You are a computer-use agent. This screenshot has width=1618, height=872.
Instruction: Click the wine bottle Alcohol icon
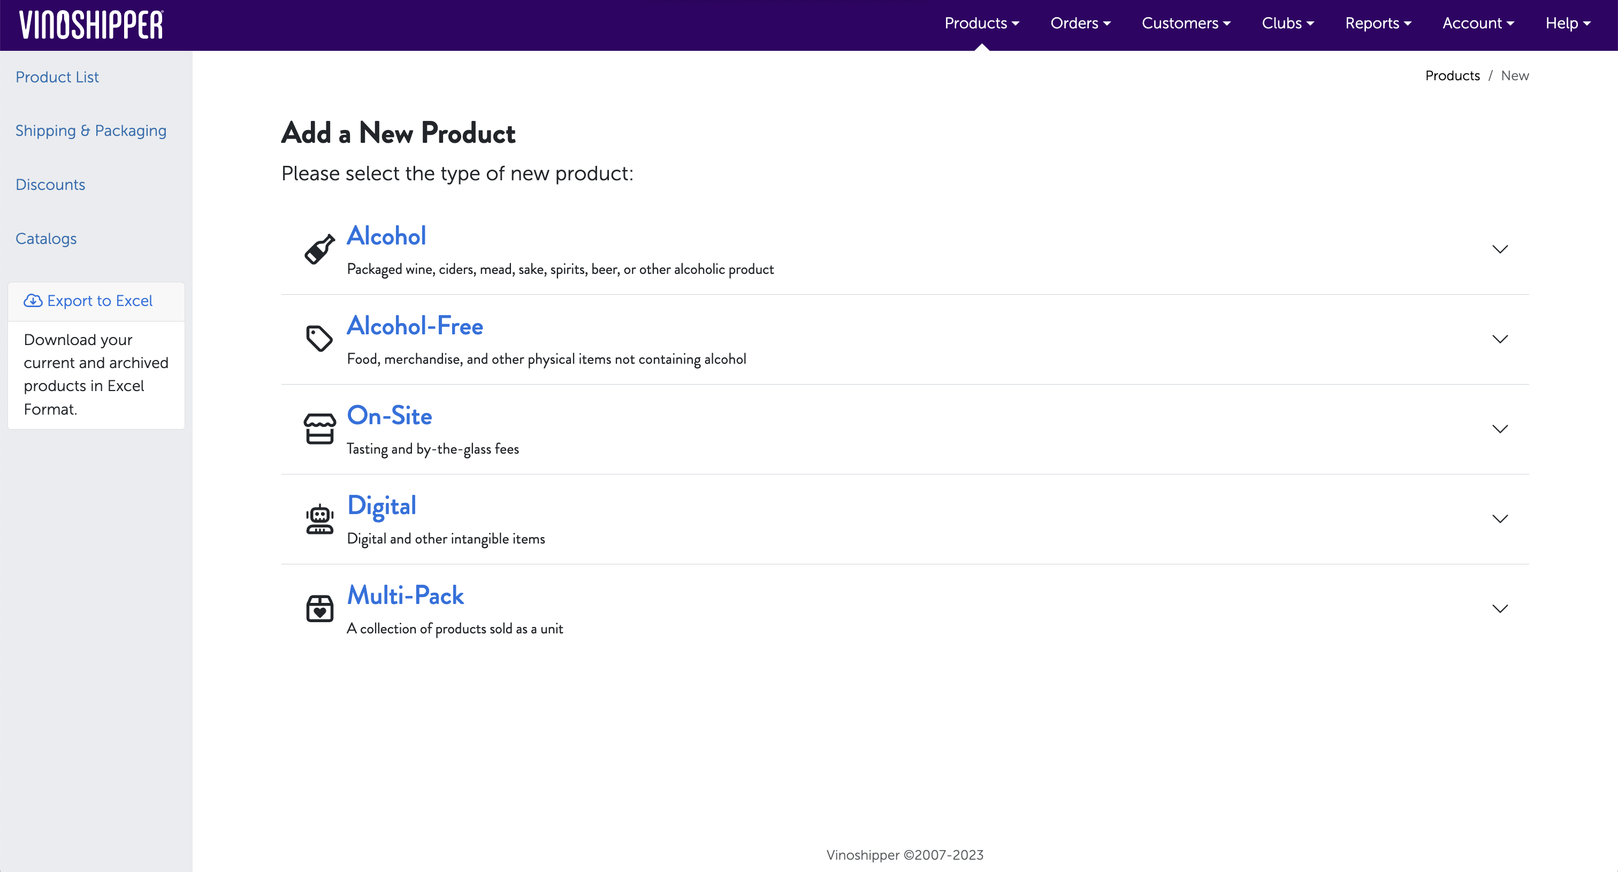click(319, 250)
